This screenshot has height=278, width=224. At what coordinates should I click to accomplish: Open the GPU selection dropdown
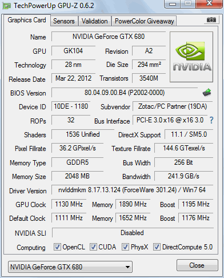click(70, 267)
